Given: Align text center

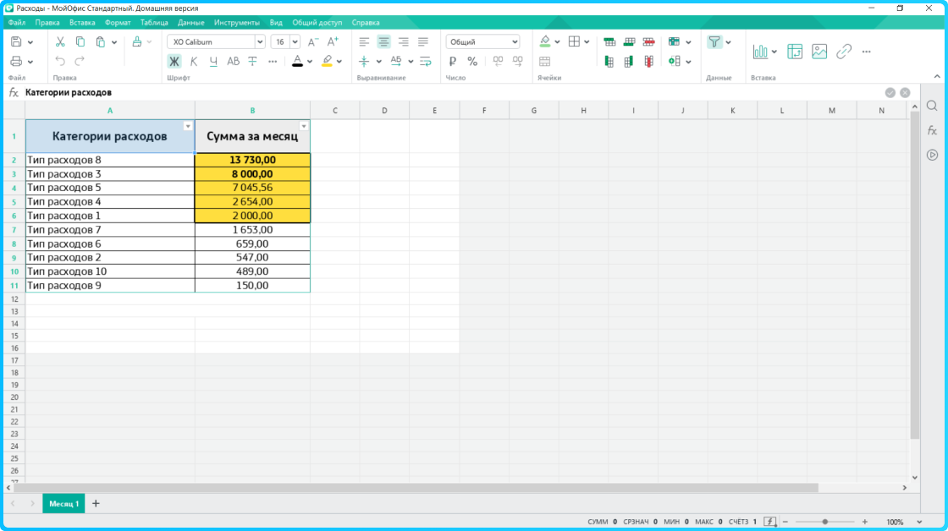Looking at the screenshot, I should tap(384, 41).
